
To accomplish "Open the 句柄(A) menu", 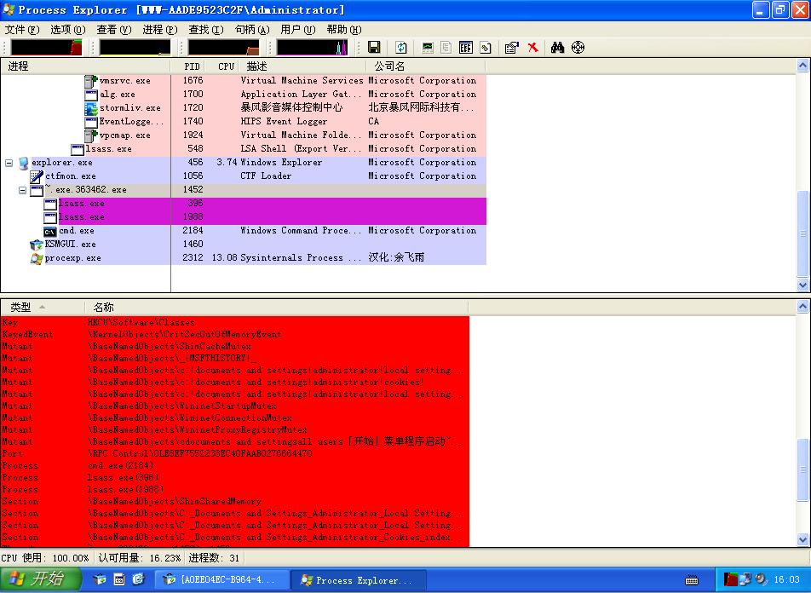I will (x=252, y=30).
